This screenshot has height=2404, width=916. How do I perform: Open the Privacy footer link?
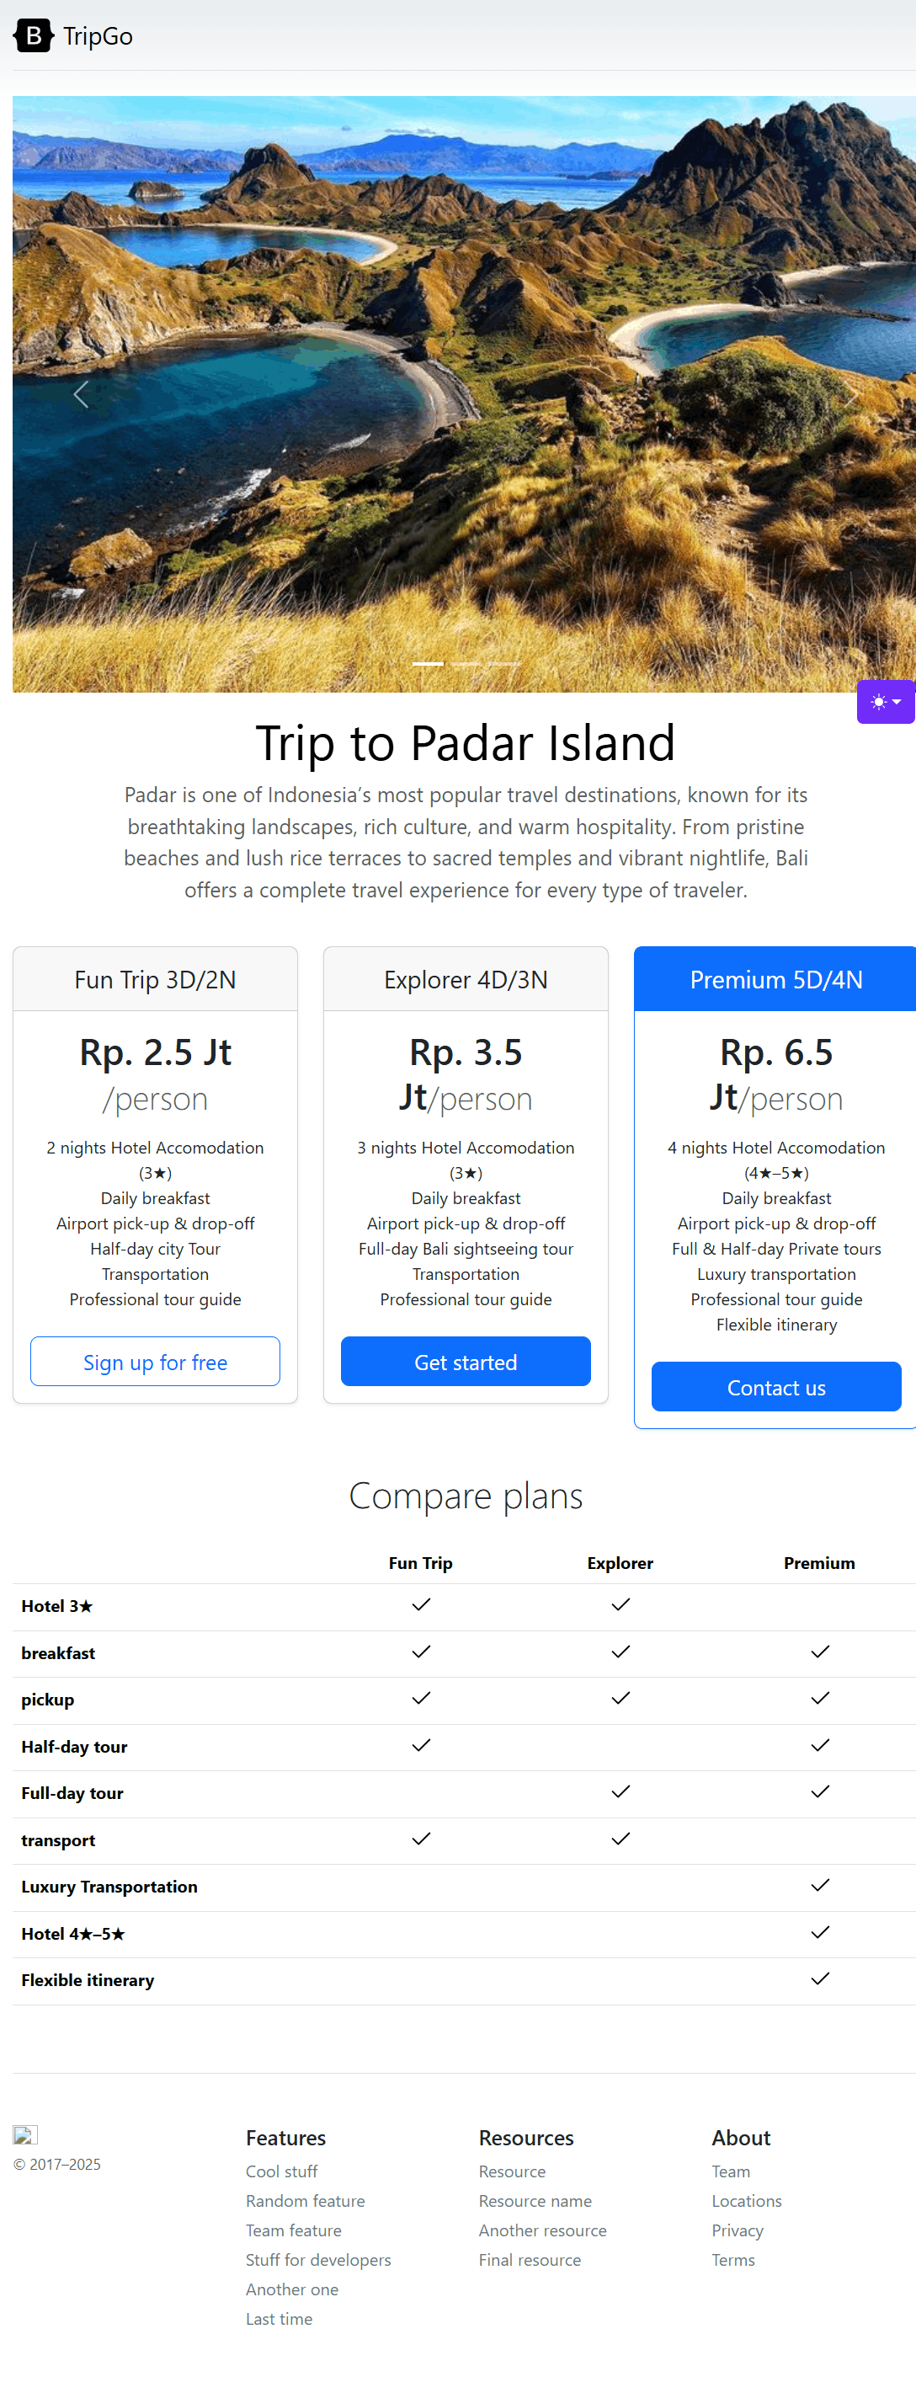pos(737,2230)
